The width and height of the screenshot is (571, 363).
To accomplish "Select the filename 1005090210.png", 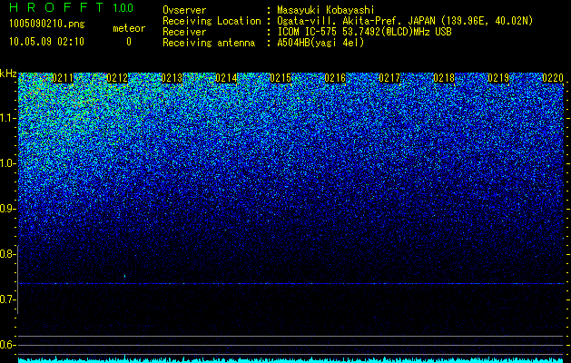I will [47, 24].
